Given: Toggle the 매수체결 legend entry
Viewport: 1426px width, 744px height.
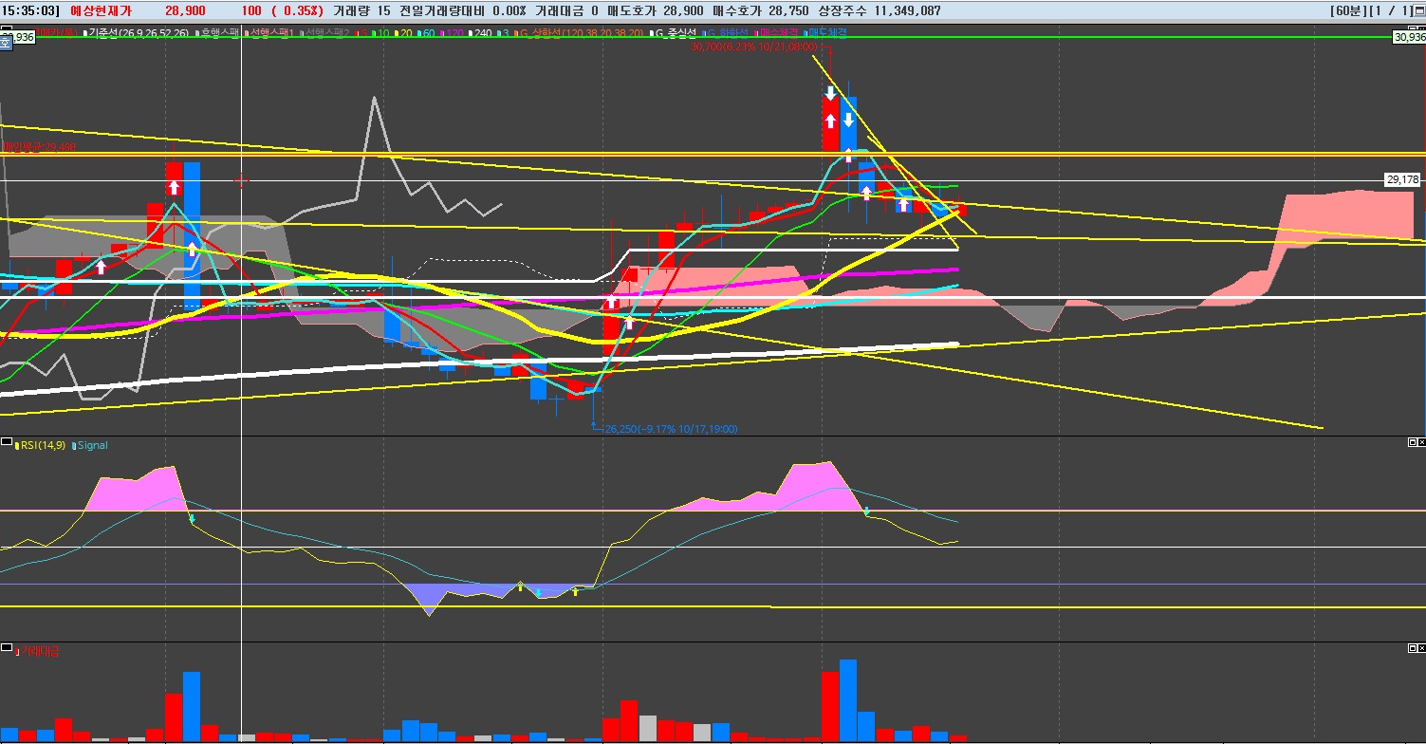Looking at the screenshot, I should point(777,33).
